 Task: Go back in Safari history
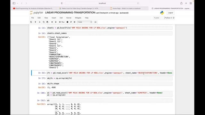pyautogui.click(x=22, y=3)
